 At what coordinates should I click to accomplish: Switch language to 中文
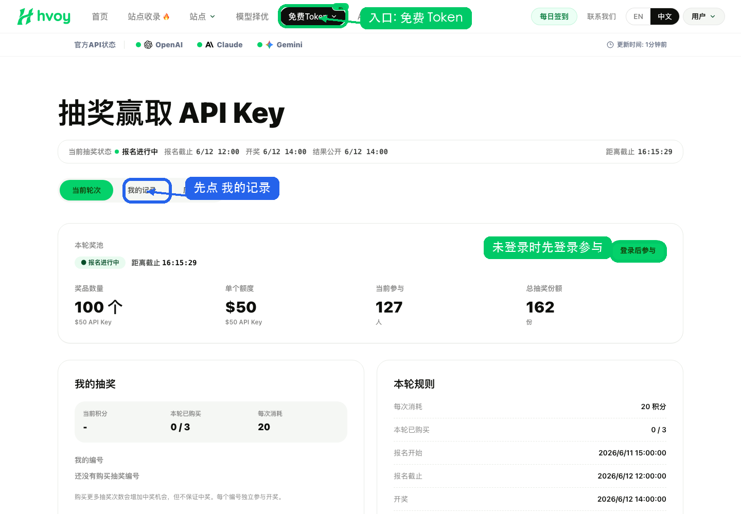coord(665,16)
